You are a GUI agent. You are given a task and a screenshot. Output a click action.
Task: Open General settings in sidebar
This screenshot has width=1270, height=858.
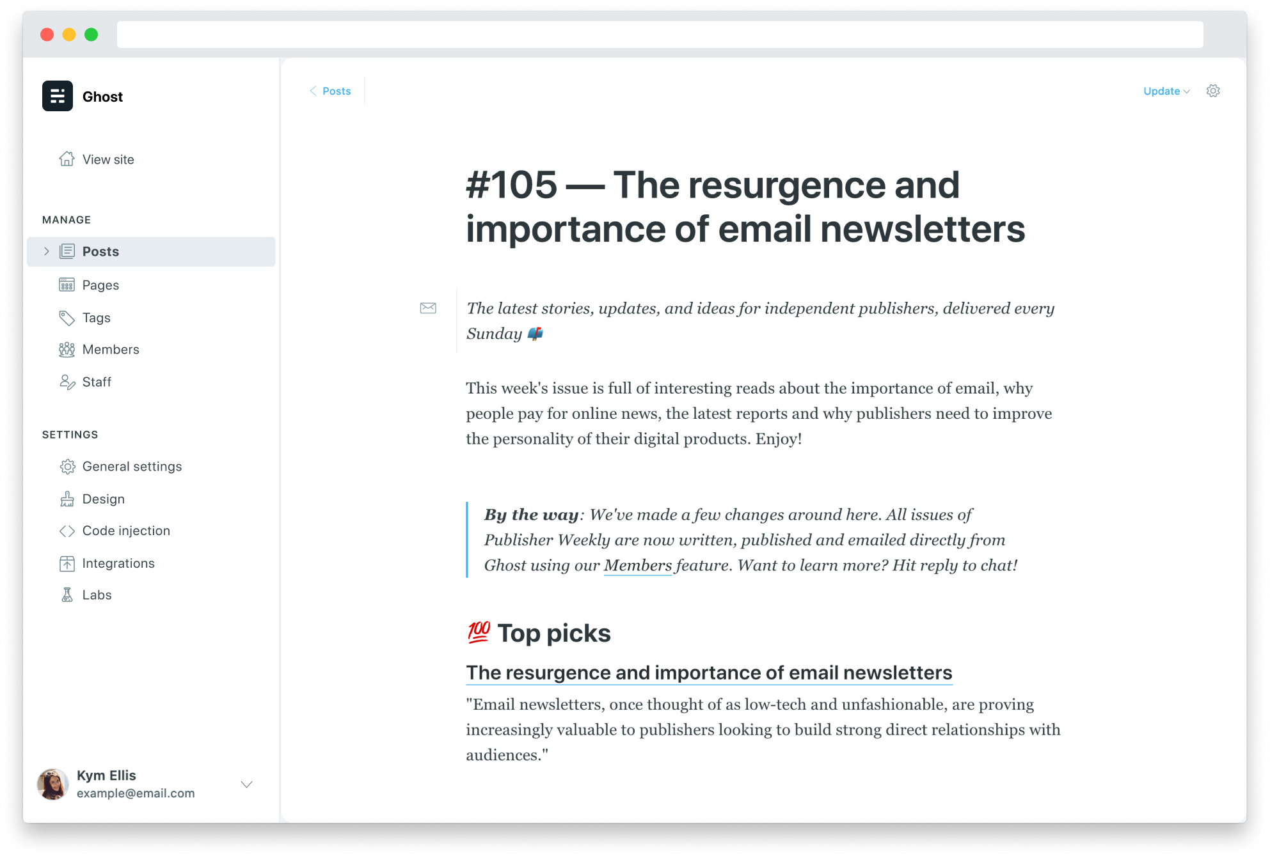coord(132,467)
